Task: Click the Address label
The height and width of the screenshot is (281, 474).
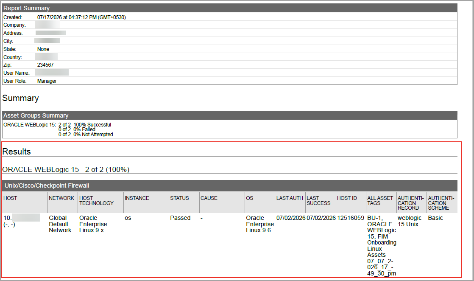Action: point(13,33)
